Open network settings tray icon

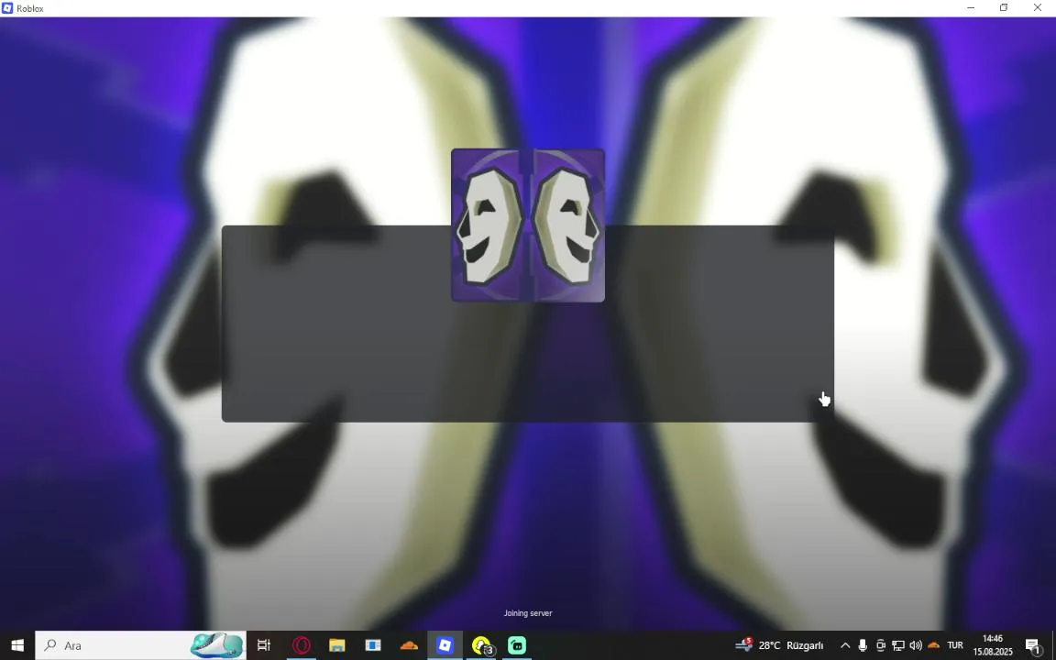point(897,645)
